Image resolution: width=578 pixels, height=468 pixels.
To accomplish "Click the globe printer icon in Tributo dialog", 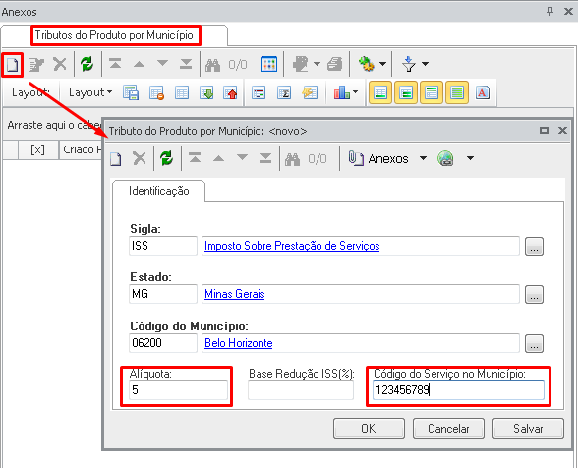I will coord(445,158).
